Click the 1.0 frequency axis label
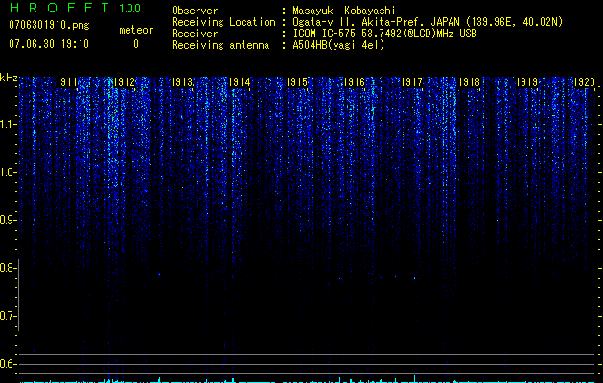 [x=8, y=172]
